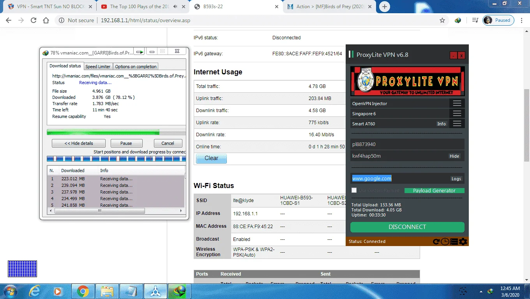Screen dimensions: 530x299
Task: Open the Smart AT60 network menu
Action: pos(457,124)
